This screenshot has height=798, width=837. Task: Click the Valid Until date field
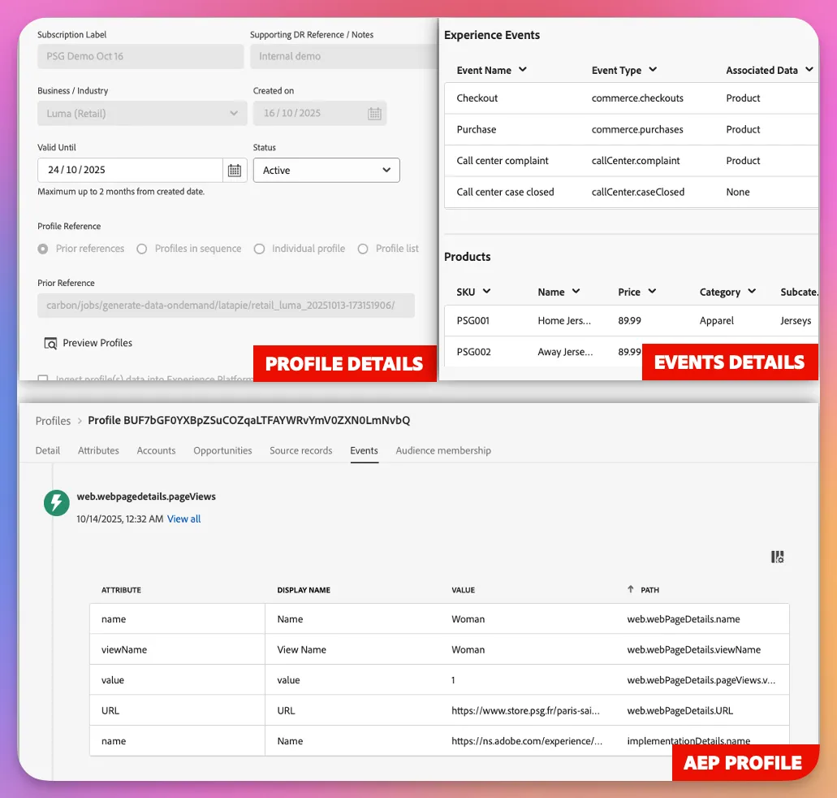coord(130,170)
